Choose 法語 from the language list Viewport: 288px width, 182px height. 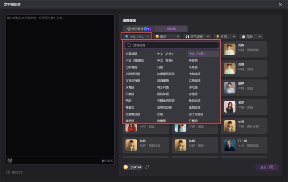tap(160, 114)
